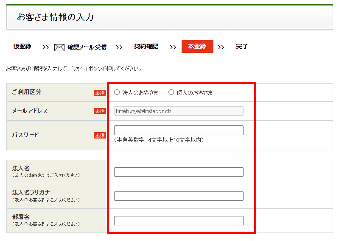Click the 仮登録 step label
This screenshot has width=339, height=241.
22,47
